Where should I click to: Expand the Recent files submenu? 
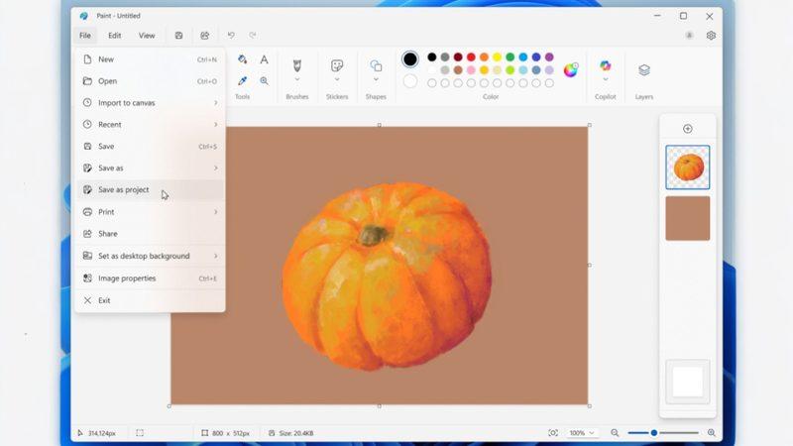pos(151,125)
